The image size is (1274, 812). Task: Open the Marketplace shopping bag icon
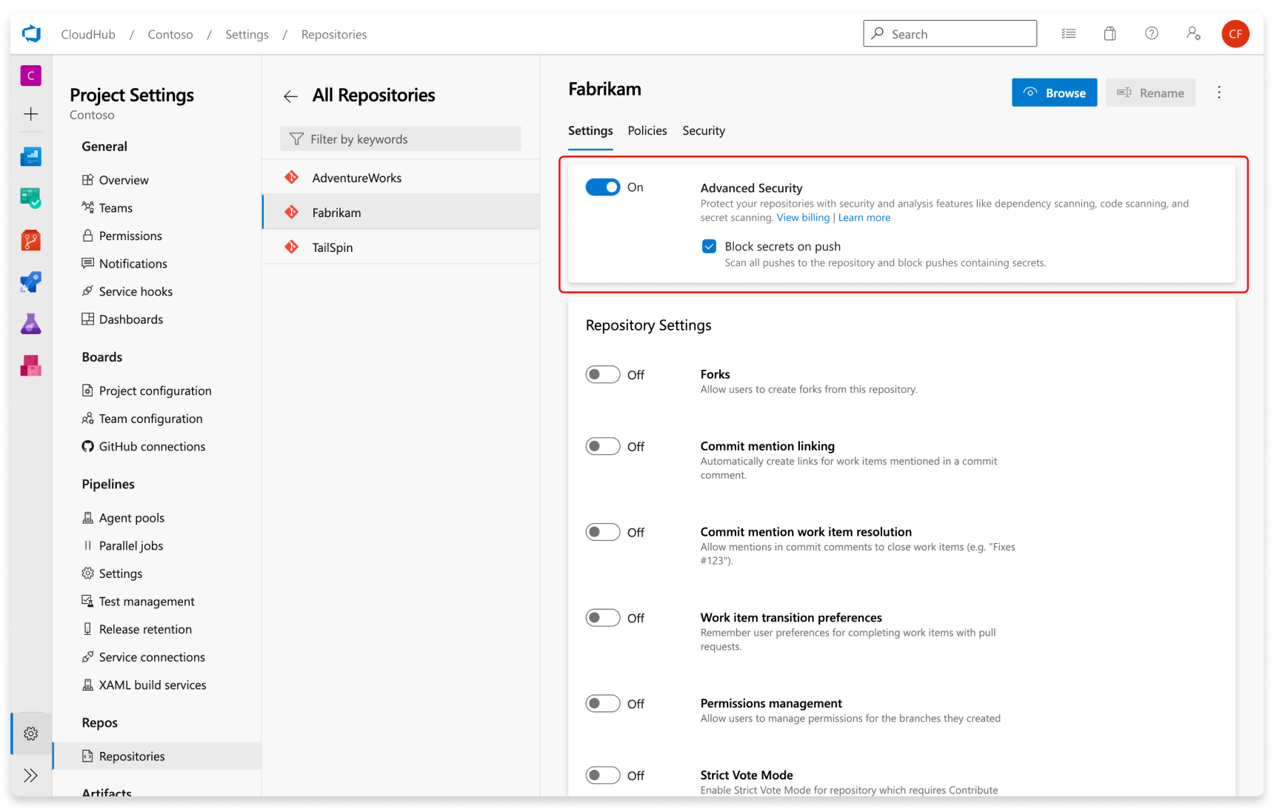pyautogui.click(x=1110, y=33)
